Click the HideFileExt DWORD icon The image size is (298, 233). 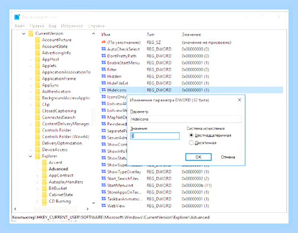click(103, 83)
